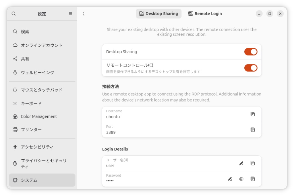Reveal the password with the eye icon
The image size is (294, 196).
tap(241, 179)
